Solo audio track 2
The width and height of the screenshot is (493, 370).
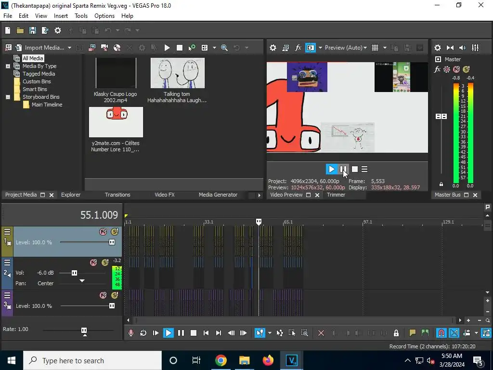105,263
